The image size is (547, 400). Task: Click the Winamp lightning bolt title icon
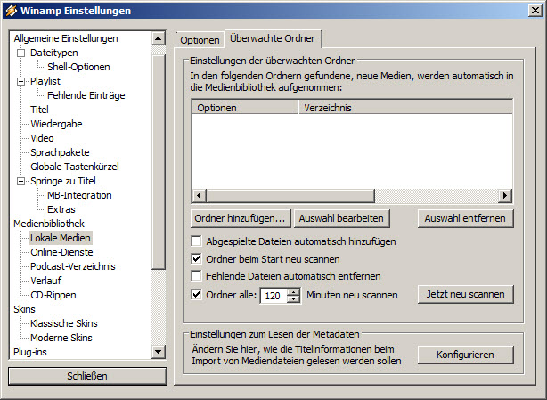pos(11,11)
